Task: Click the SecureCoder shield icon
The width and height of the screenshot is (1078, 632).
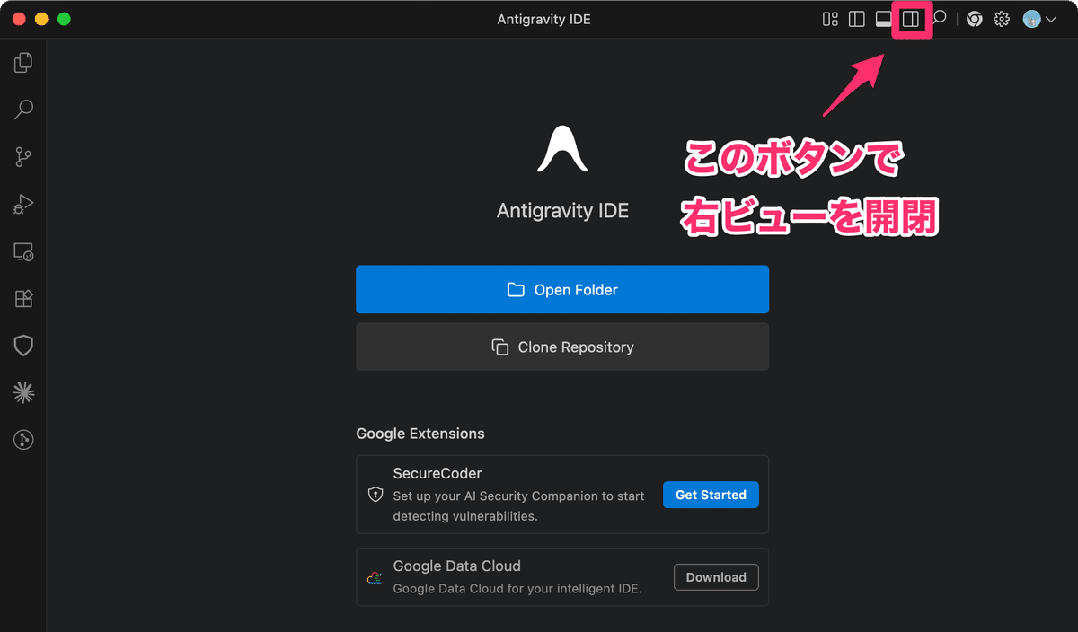Action: click(x=376, y=495)
